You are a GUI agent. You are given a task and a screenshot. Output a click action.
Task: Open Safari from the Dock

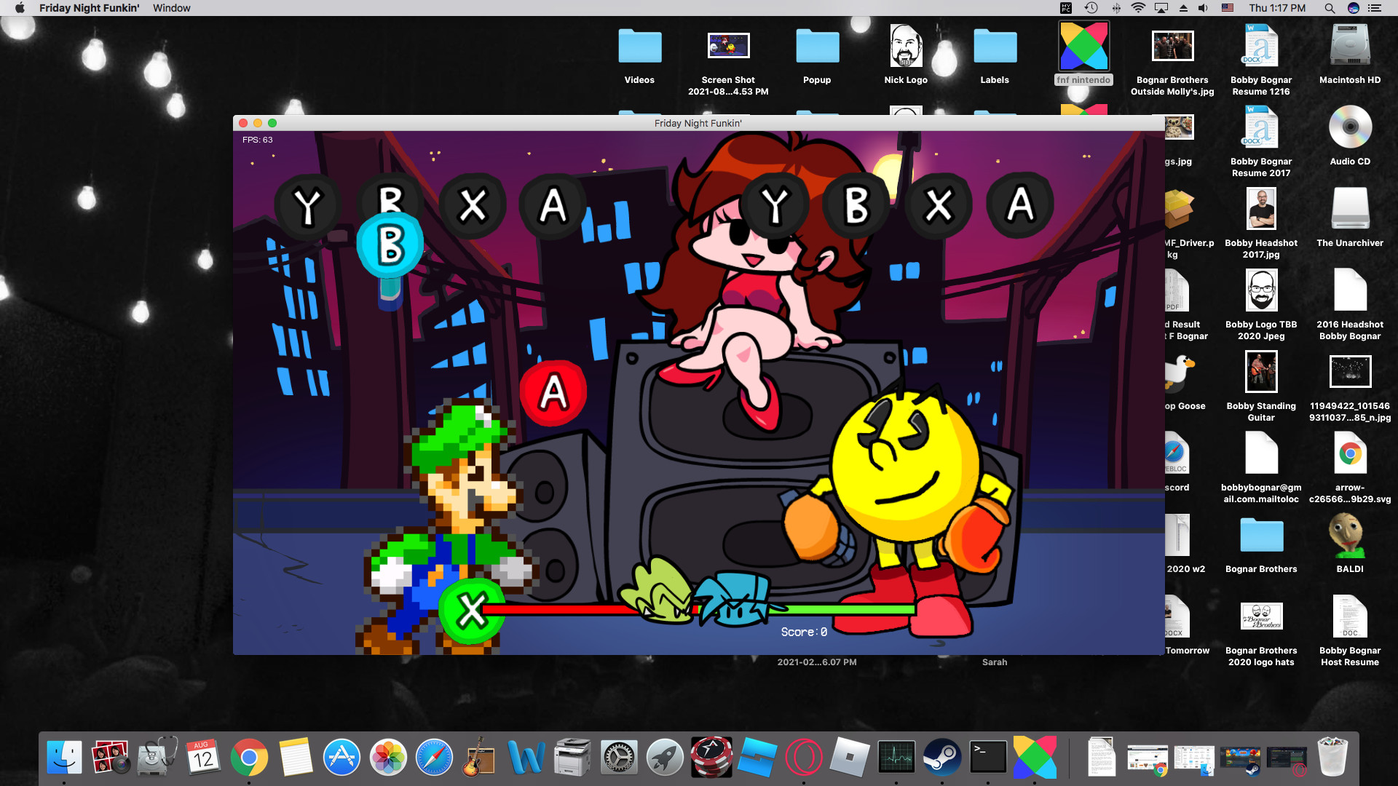point(433,757)
